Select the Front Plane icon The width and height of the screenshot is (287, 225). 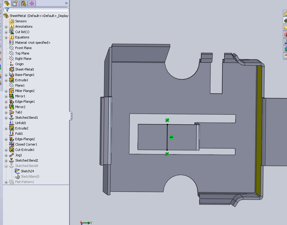(12, 48)
